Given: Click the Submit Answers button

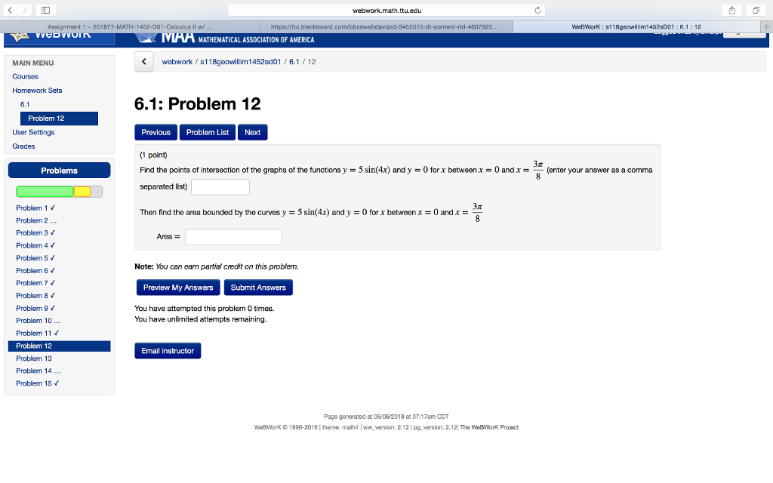Looking at the screenshot, I should 257,288.
